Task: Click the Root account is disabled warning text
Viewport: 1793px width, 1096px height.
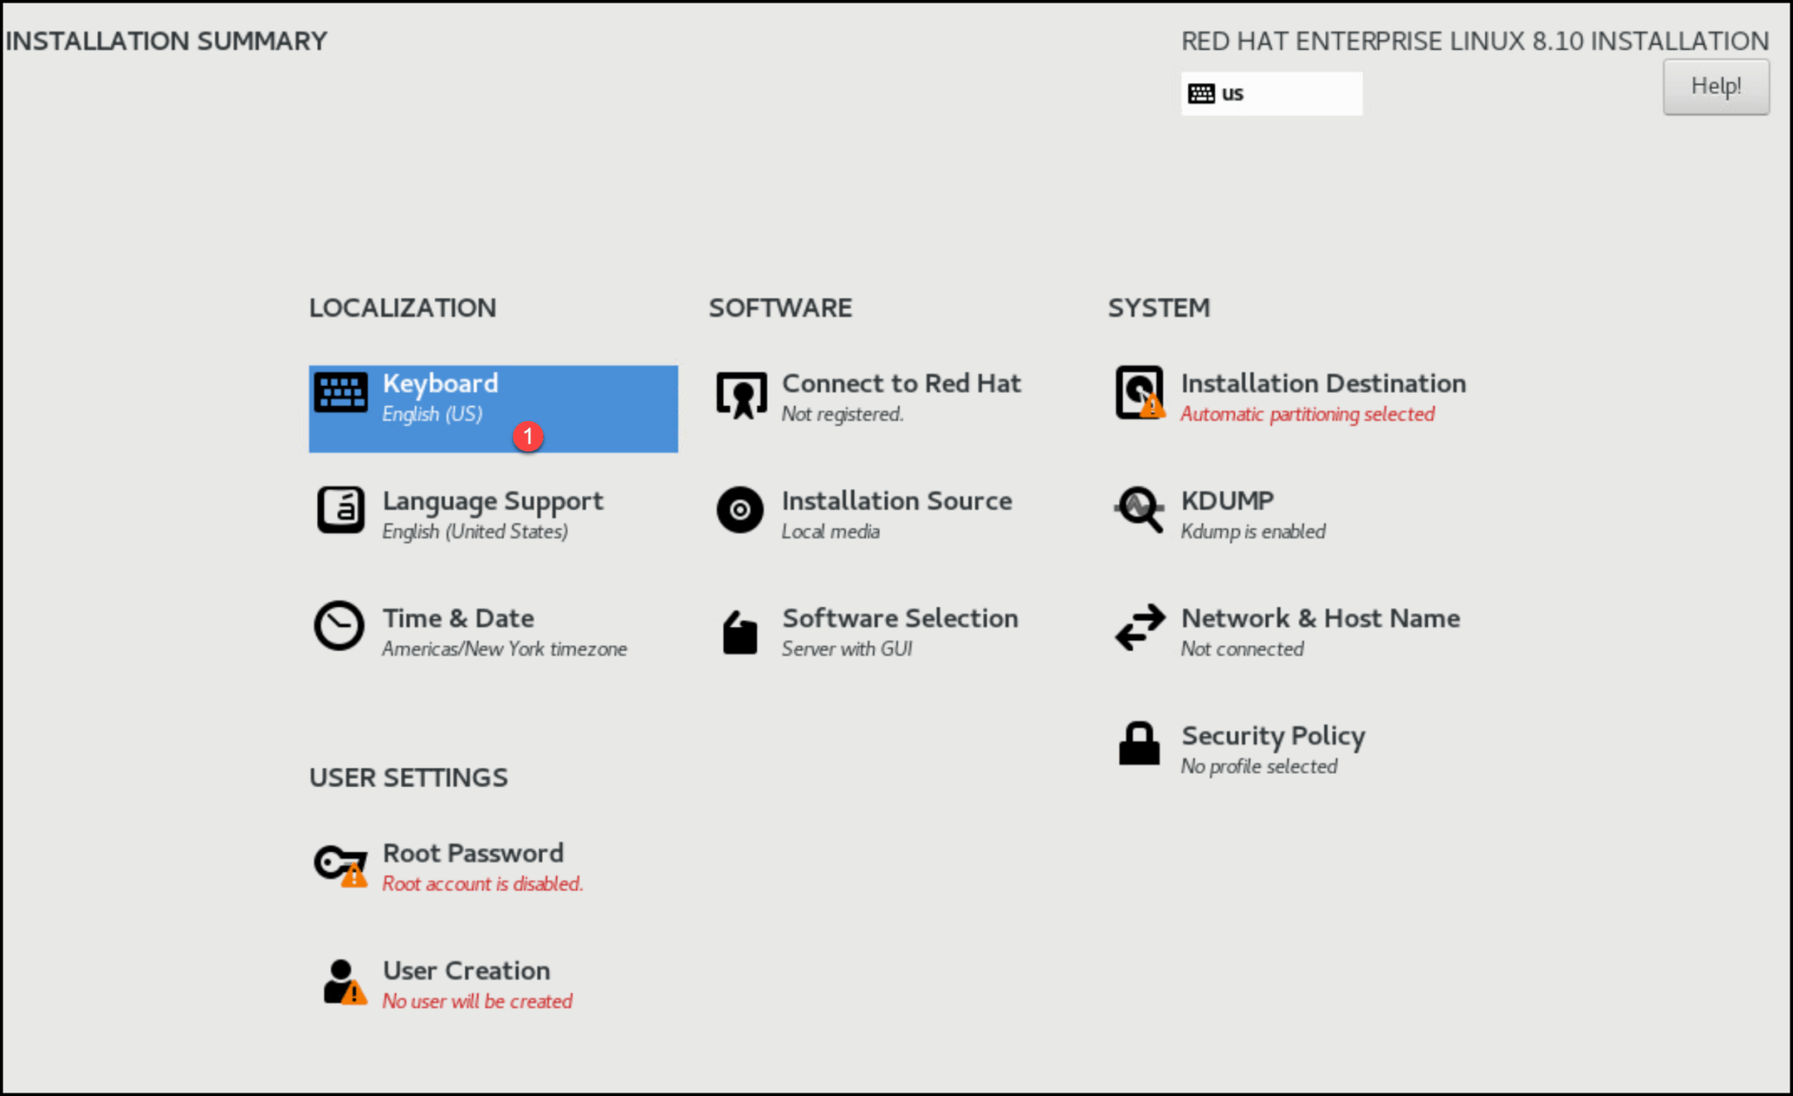Action: (482, 884)
